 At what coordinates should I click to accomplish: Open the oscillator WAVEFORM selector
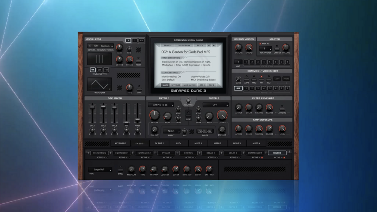click(x=99, y=84)
